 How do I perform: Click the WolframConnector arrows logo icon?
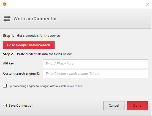pyautogui.click(x=7, y=19)
